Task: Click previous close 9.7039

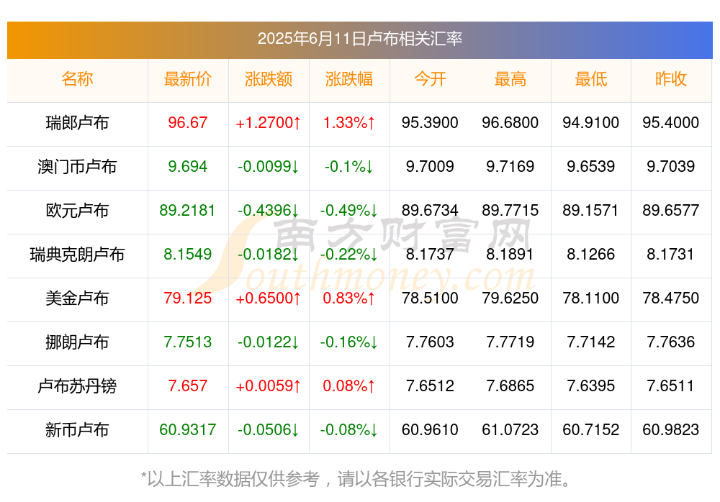Action: tap(671, 167)
